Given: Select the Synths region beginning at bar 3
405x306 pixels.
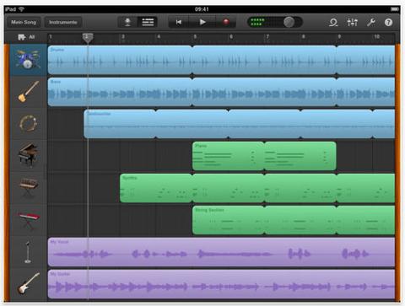Looking at the screenshot, I should click(156, 188).
